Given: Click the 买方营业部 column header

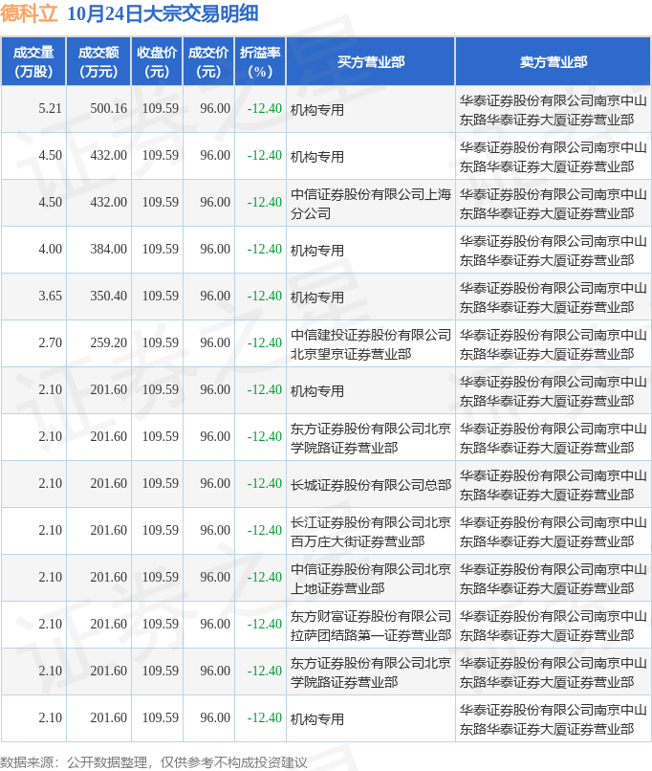Looking at the screenshot, I should (x=371, y=61).
